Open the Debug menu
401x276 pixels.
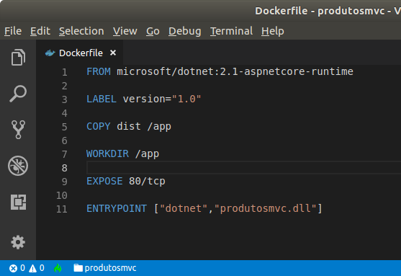point(184,31)
